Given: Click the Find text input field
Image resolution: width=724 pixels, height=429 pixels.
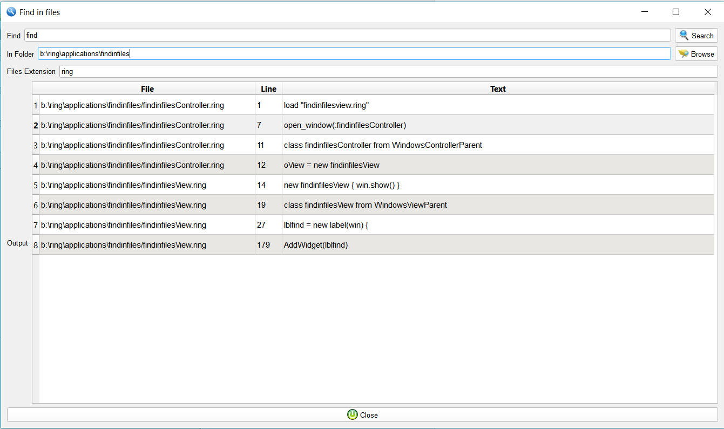Looking at the screenshot, I should pyautogui.click(x=348, y=36).
